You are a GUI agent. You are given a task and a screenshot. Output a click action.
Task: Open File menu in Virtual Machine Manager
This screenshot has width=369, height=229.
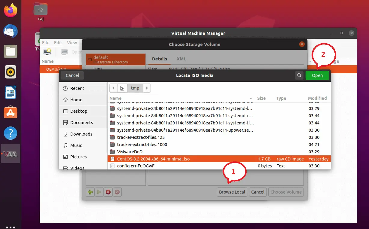45,43
